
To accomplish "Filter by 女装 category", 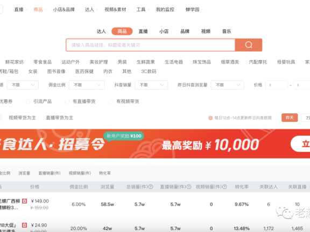I will coord(33,71).
